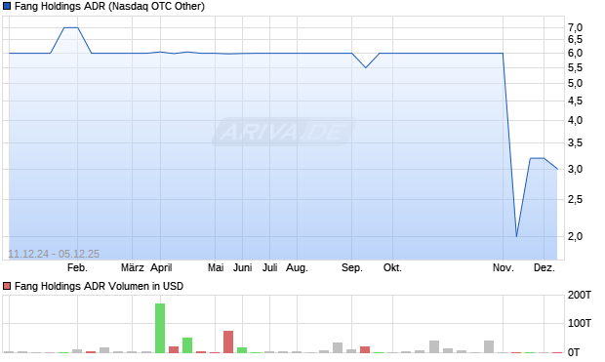Click the 6,0 price axis value
This screenshot has width=605, height=362.
coord(575,54)
